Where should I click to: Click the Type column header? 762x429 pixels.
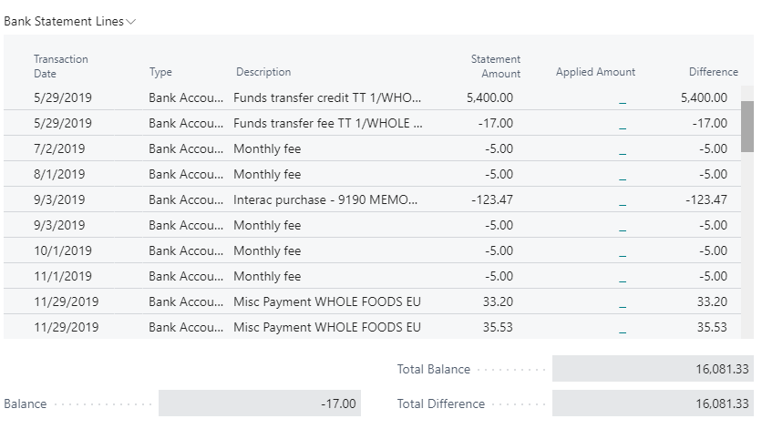(x=160, y=72)
